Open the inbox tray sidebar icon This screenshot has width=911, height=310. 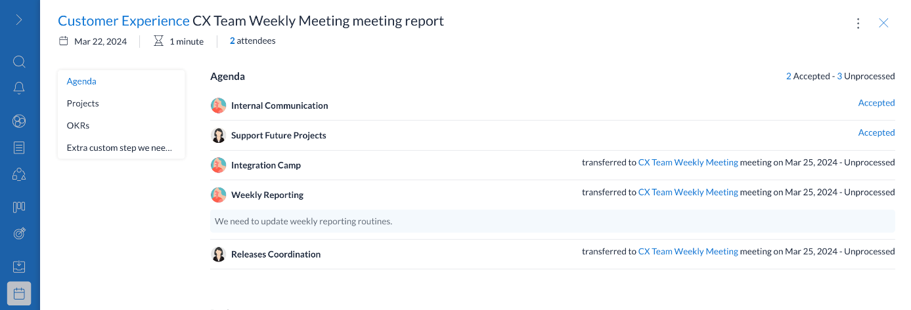tap(19, 267)
